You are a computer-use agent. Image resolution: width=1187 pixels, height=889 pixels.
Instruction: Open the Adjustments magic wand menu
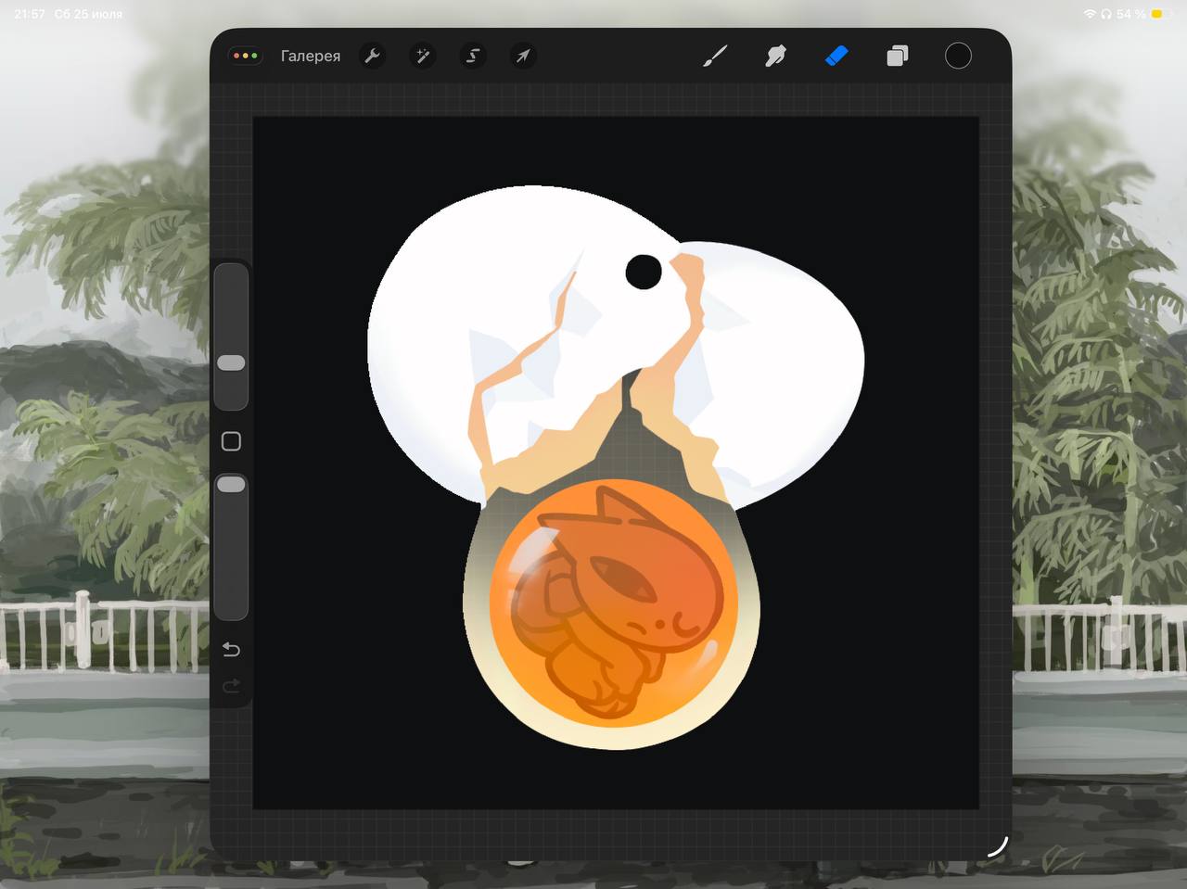click(423, 56)
